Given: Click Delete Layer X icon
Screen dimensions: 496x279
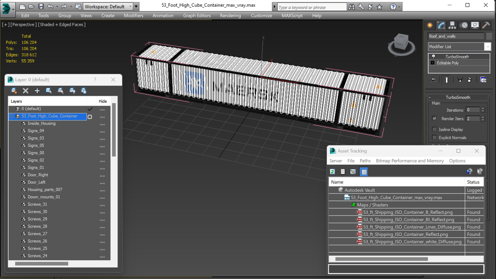Looking at the screenshot, I should pos(25,91).
